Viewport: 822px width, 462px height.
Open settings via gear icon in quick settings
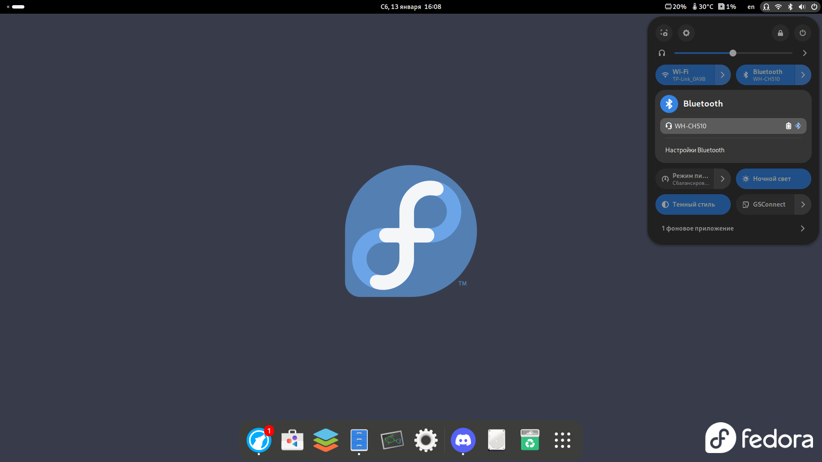coord(686,33)
